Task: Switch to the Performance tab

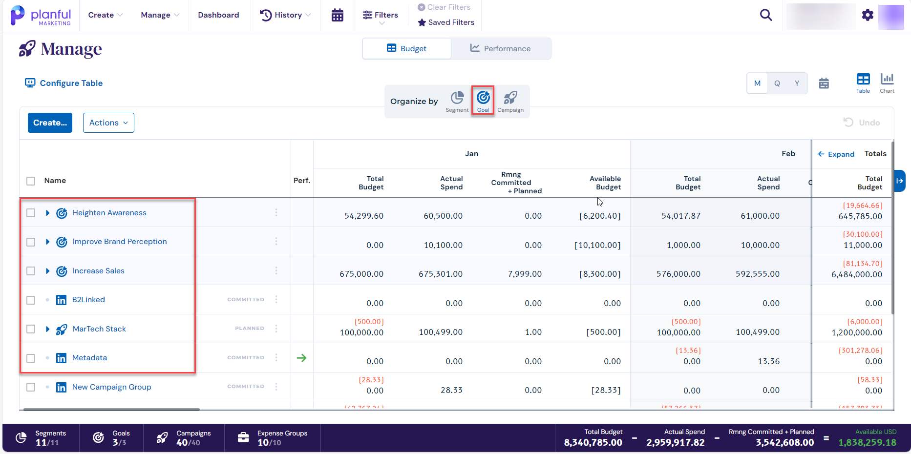Action: 501,49
